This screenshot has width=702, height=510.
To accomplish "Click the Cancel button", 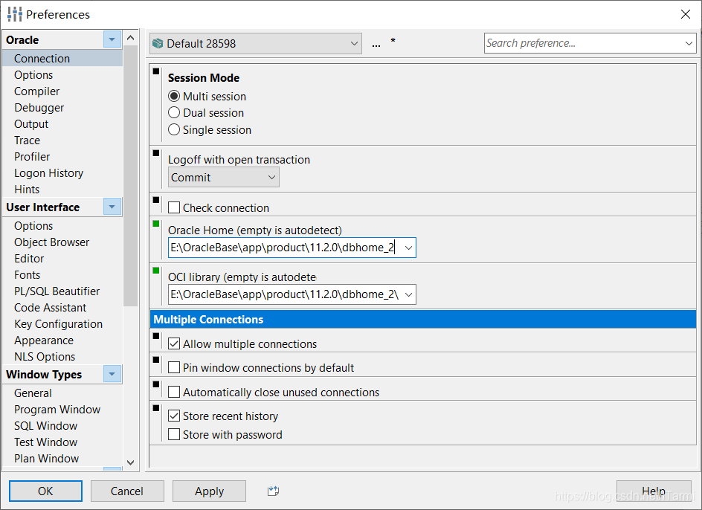I will (x=127, y=491).
